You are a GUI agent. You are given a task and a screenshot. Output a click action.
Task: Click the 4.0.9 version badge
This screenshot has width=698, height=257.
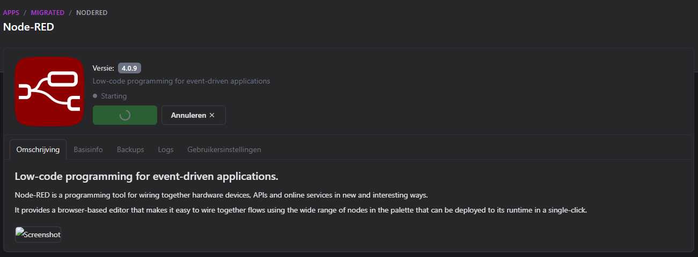pyautogui.click(x=129, y=68)
